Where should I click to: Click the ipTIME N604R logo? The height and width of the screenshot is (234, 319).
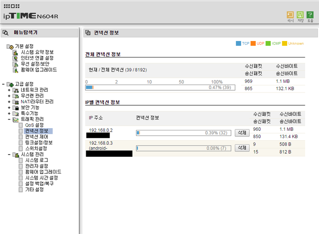31,16
